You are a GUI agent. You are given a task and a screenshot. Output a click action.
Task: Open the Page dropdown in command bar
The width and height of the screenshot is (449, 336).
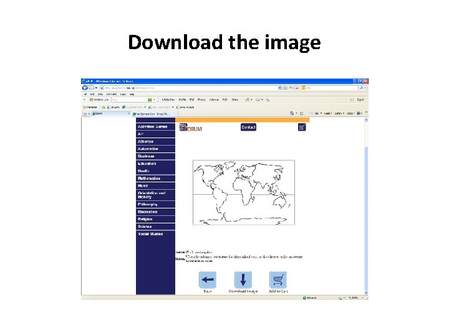tap(328, 113)
